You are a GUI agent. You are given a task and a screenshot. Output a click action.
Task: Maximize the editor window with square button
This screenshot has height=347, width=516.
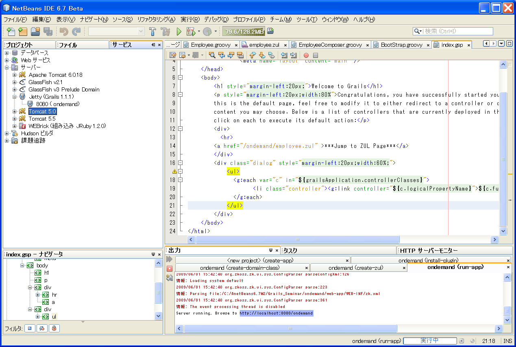pyautogui.click(x=509, y=43)
